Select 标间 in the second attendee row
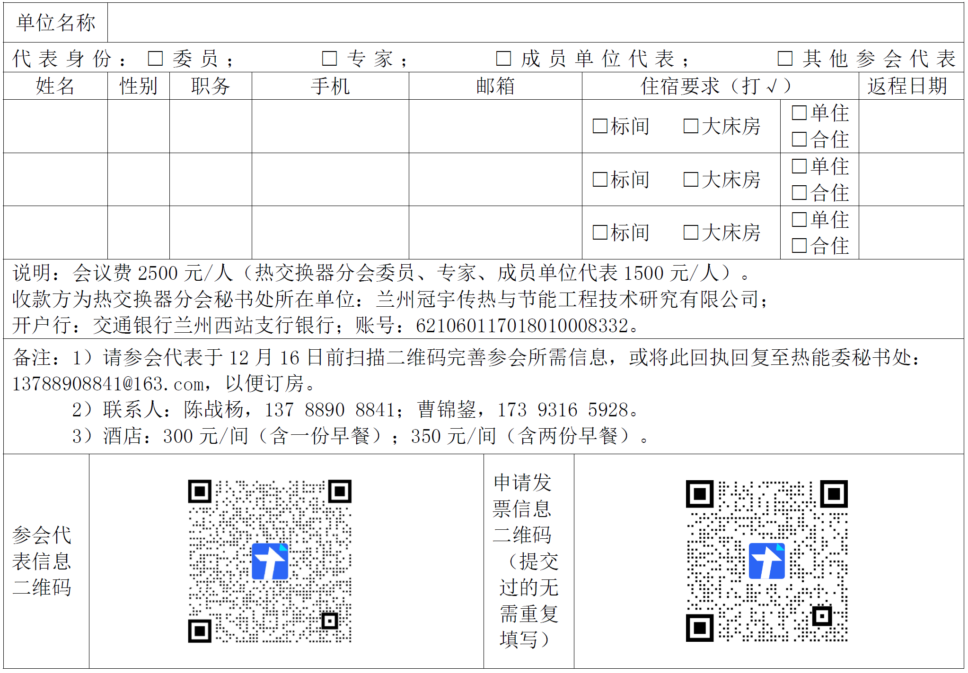Image resolution: width=968 pixels, height=673 pixels. pos(600,180)
